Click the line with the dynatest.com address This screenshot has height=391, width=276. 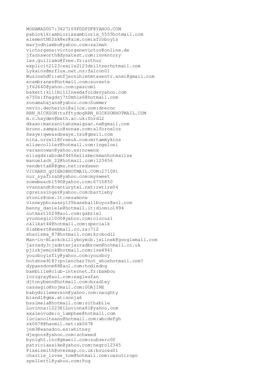point(73,55)
